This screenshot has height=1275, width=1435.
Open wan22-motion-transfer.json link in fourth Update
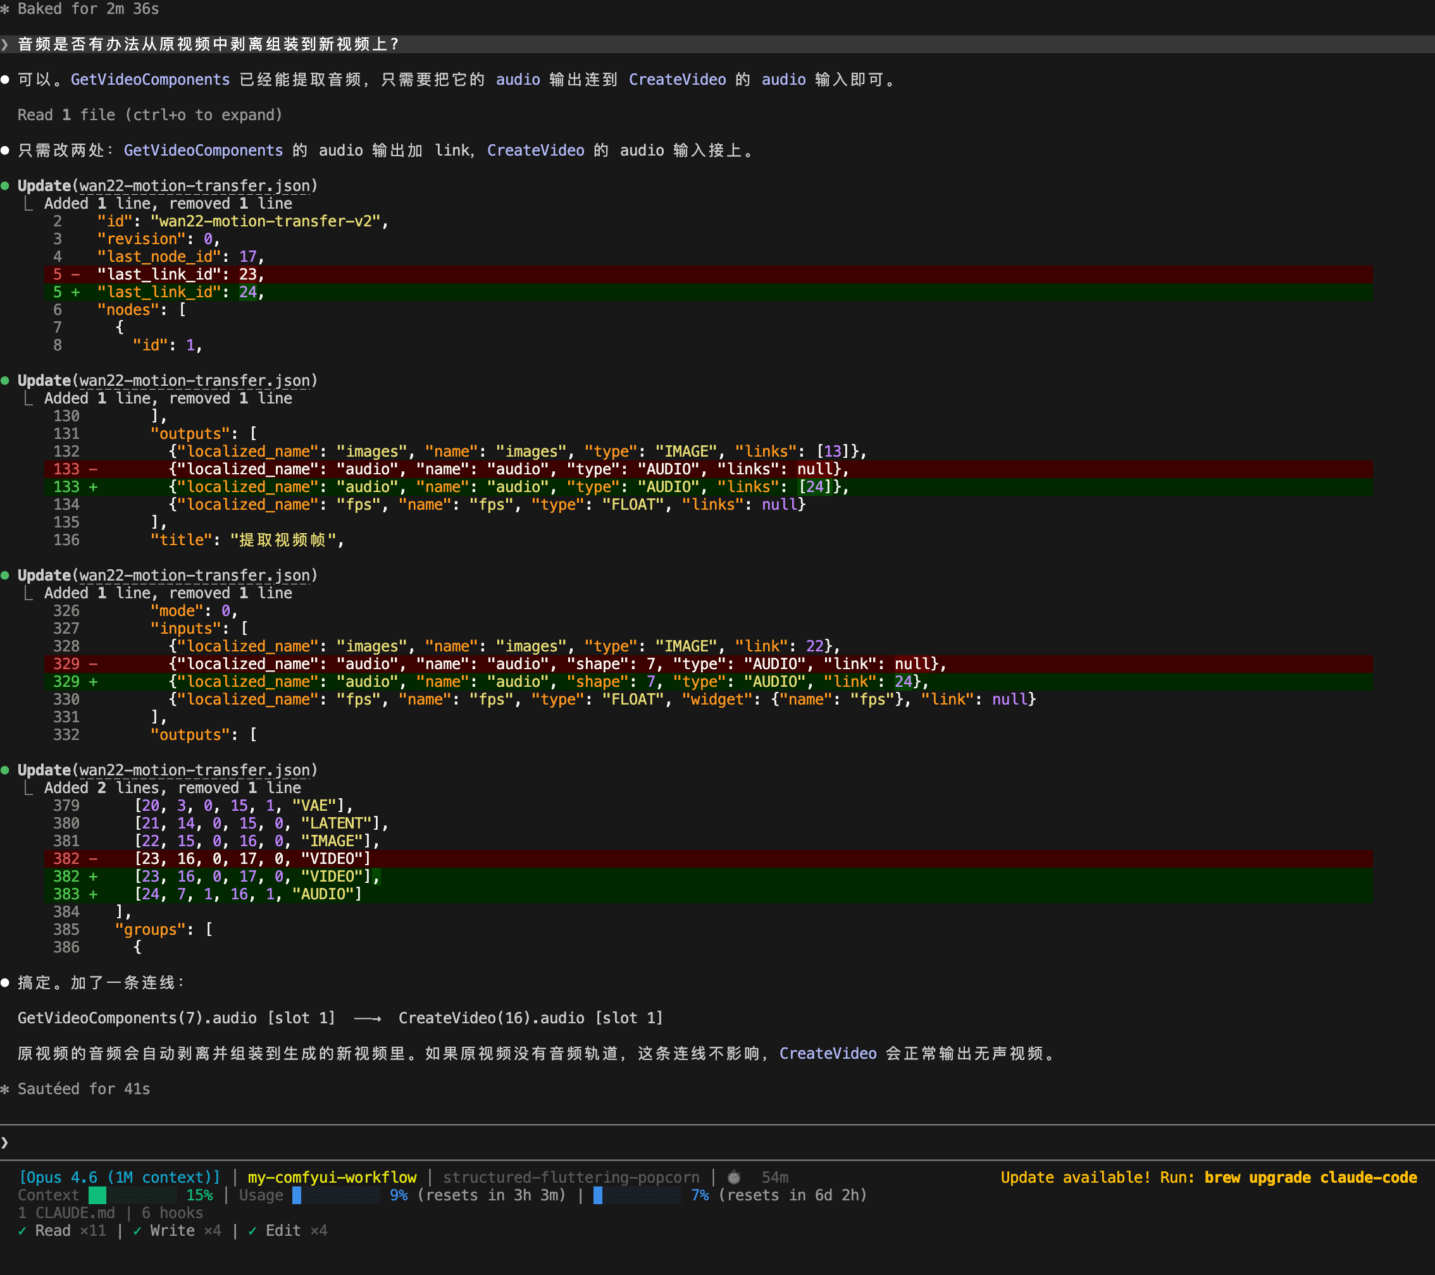(194, 770)
